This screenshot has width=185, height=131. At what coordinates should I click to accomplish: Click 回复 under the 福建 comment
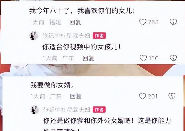point(75,22)
